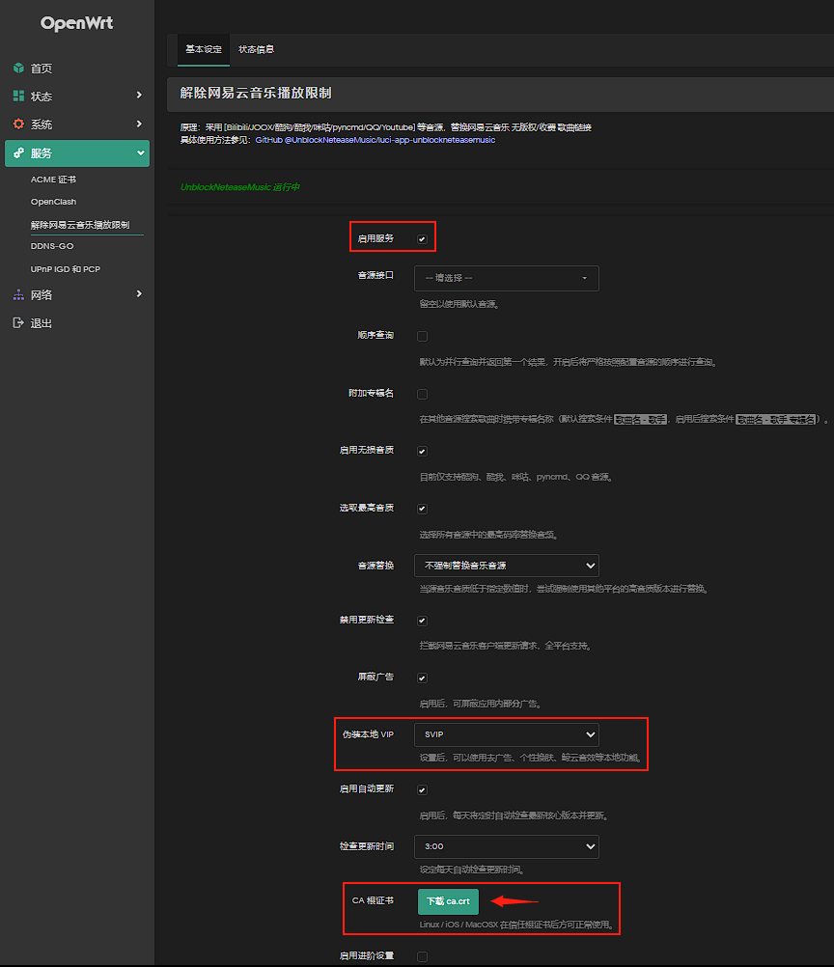Click UnblockNeteaseMusic 运行中 status text

[240, 187]
